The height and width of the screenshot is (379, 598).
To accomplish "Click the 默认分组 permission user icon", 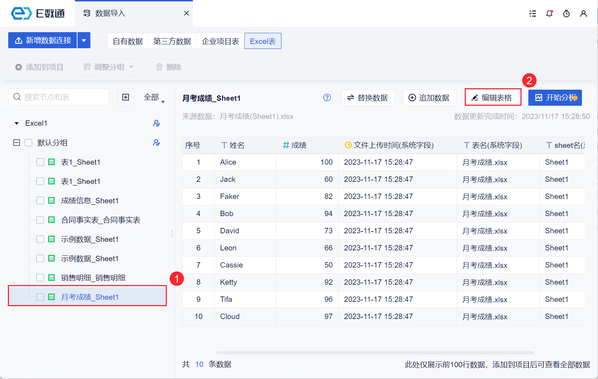I will (x=156, y=143).
